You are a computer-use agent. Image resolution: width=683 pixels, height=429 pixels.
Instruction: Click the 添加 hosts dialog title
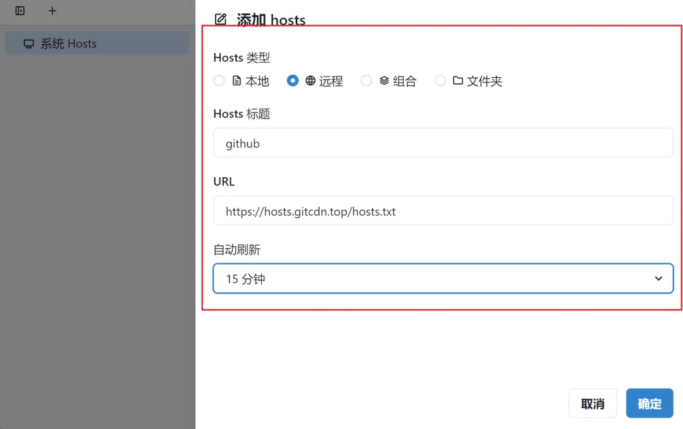(x=271, y=20)
